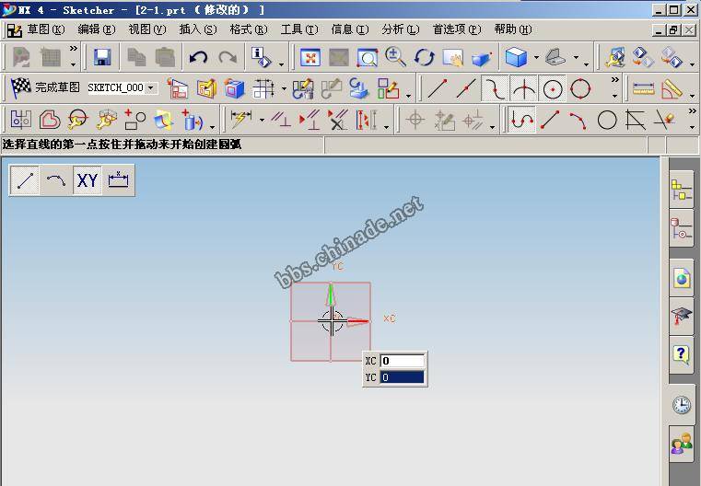Open the Assembly Navigator side tab

pyautogui.click(x=682, y=190)
